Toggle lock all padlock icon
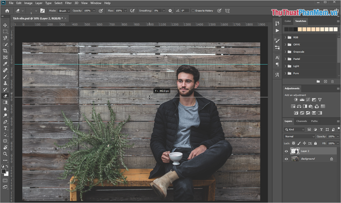 (x=315, y=143)
